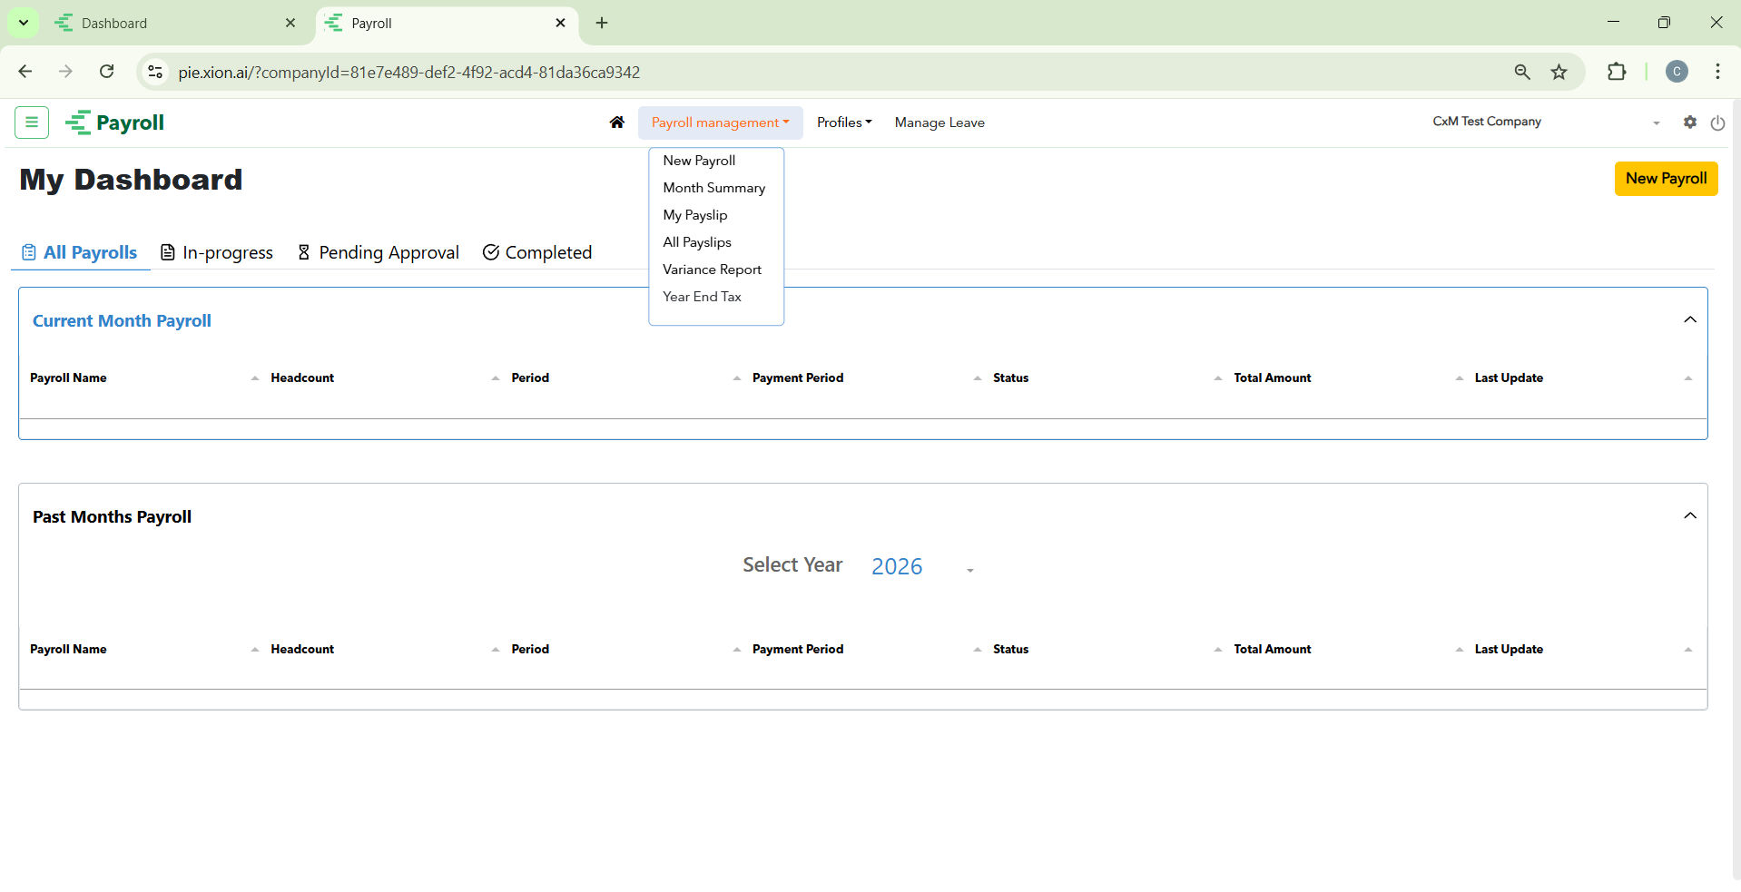Click the browser zoom magnifier icon
1741x892 pixels.
click(1522, 73)
